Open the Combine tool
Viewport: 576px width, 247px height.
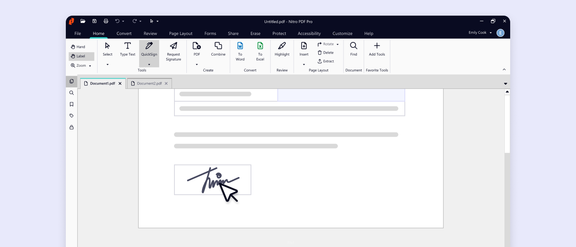click(218, 50)
